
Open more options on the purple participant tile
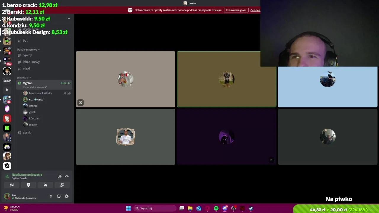[272, 160]
